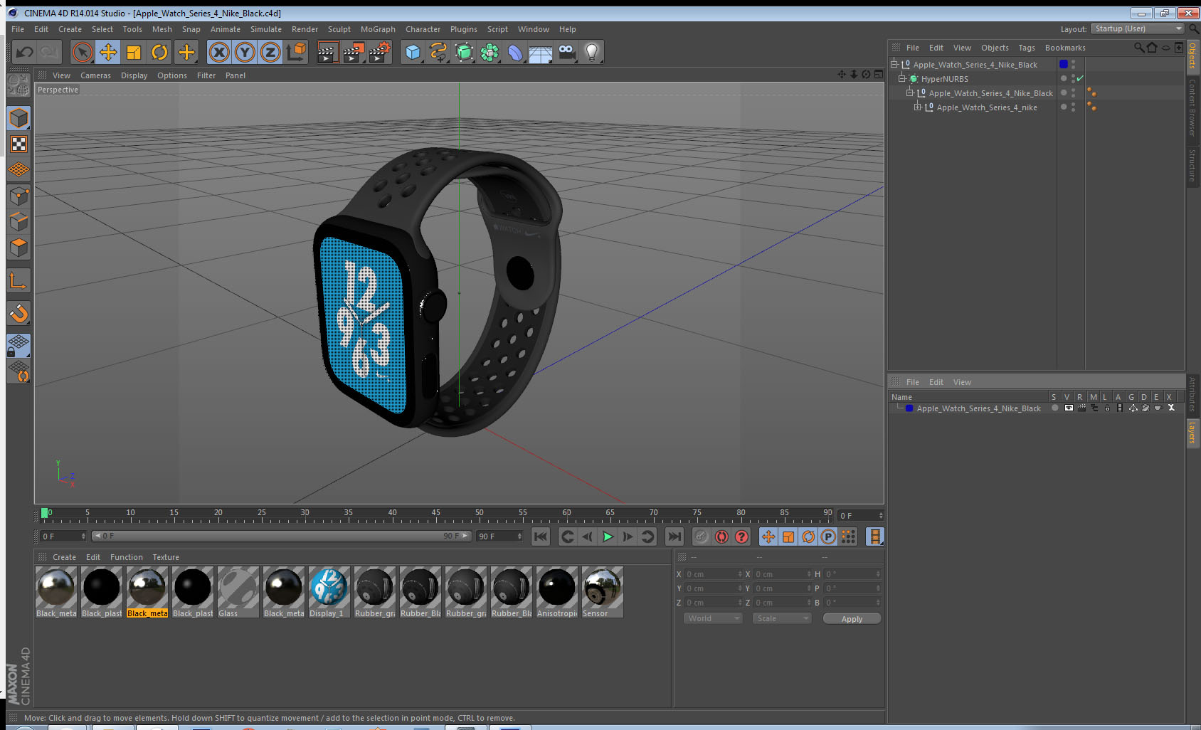Click the Apply coordinates button
The image size is (1201, 730).
coord(852,619)
